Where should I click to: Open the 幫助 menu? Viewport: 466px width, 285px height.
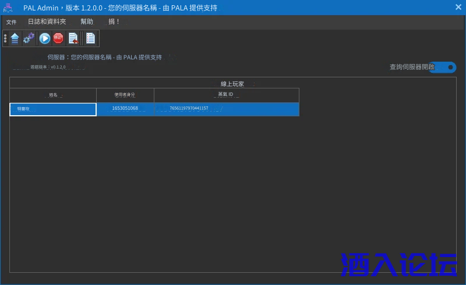(x=87, y=22)
